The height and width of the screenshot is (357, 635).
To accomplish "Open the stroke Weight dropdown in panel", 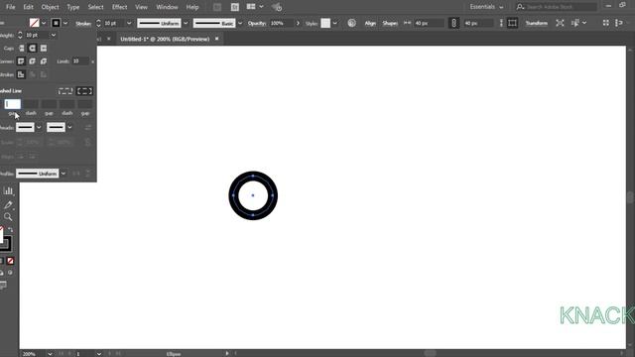I will click(53, 36).
